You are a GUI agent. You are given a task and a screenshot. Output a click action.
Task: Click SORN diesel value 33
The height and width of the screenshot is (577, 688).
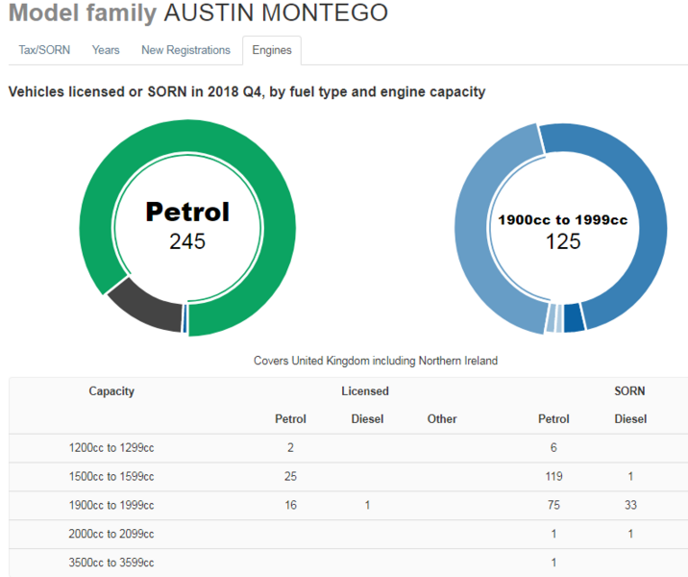click(x=630, y=506)
